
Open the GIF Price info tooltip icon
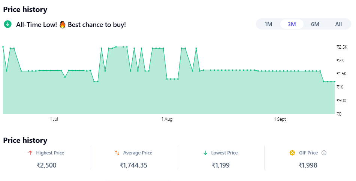click(324, 153)
